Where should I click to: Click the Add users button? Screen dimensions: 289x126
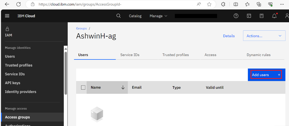click(266, 75)
